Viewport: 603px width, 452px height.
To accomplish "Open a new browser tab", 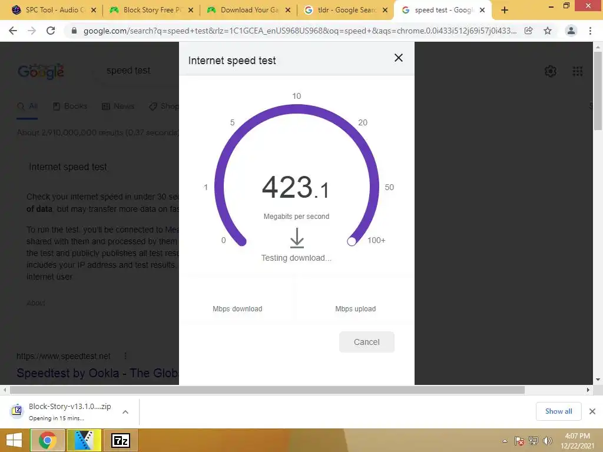I will pos(505,11).
